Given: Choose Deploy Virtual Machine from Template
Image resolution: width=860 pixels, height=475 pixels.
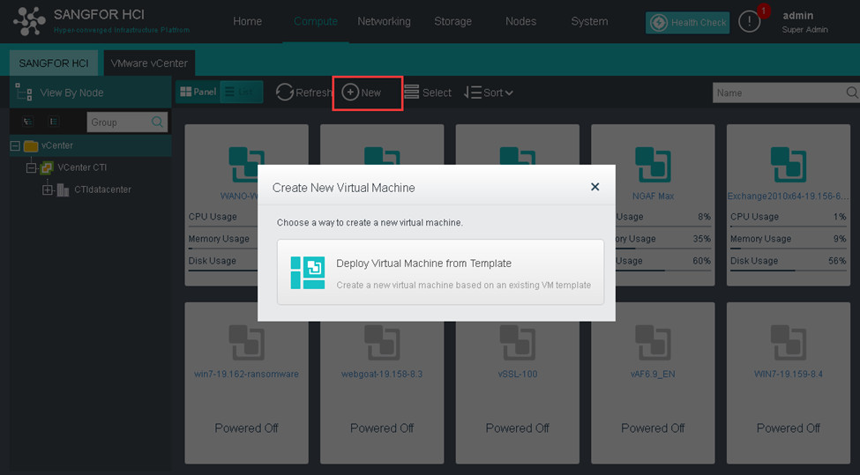Looking at the screenshot, I should point(440,271).
